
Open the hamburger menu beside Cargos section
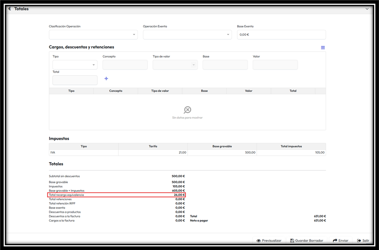coord(323,48)
